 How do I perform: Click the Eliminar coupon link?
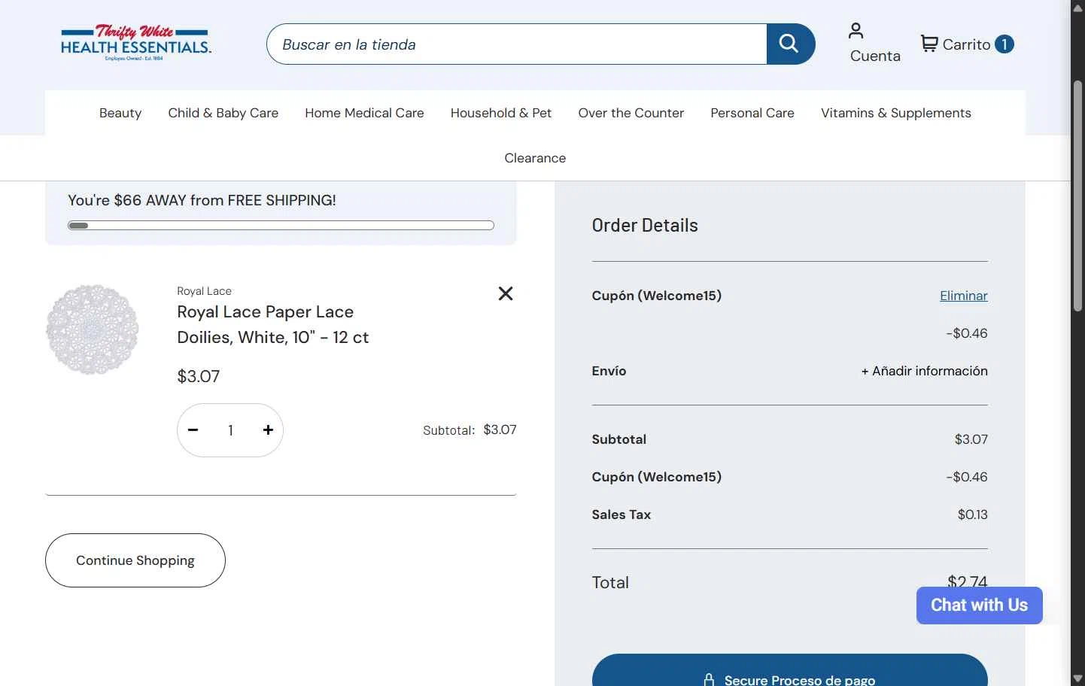[964, 296]
